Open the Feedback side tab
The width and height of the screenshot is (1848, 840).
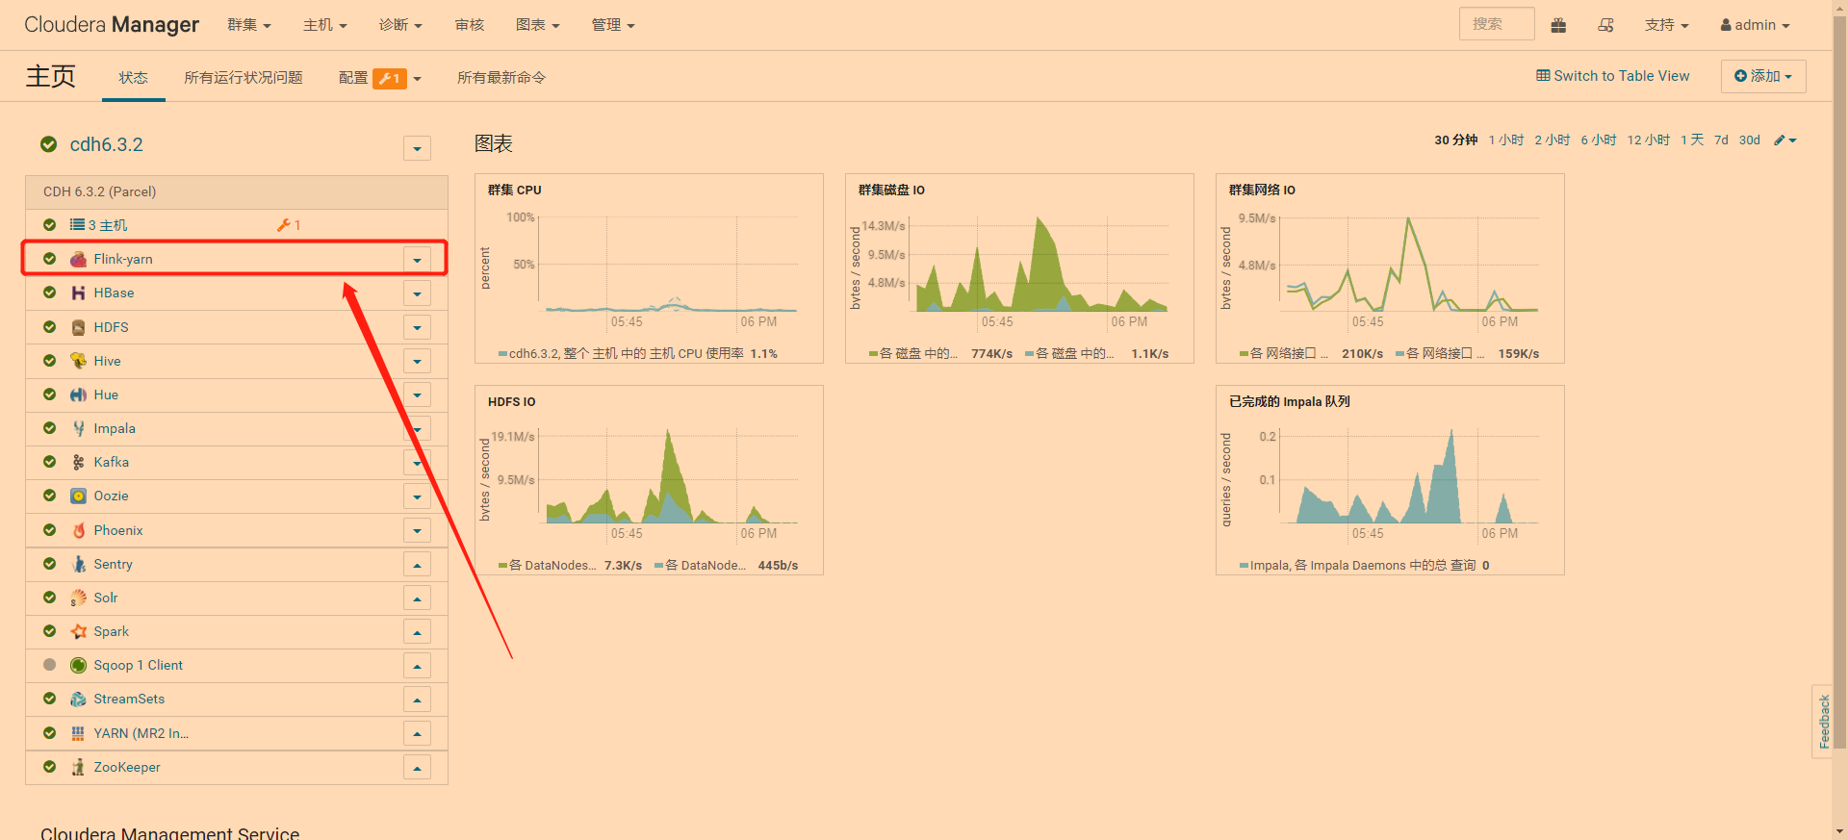coord(1824,722)
